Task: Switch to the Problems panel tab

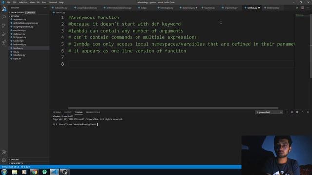Action: point(57,112)
